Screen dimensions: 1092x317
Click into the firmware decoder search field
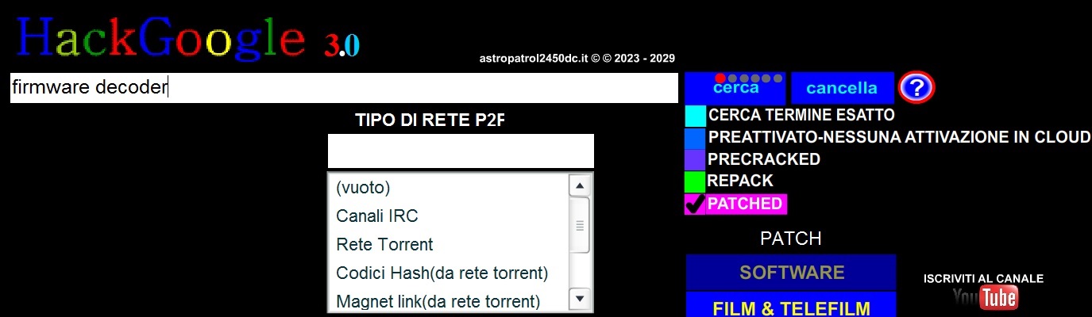pos(344,88)
